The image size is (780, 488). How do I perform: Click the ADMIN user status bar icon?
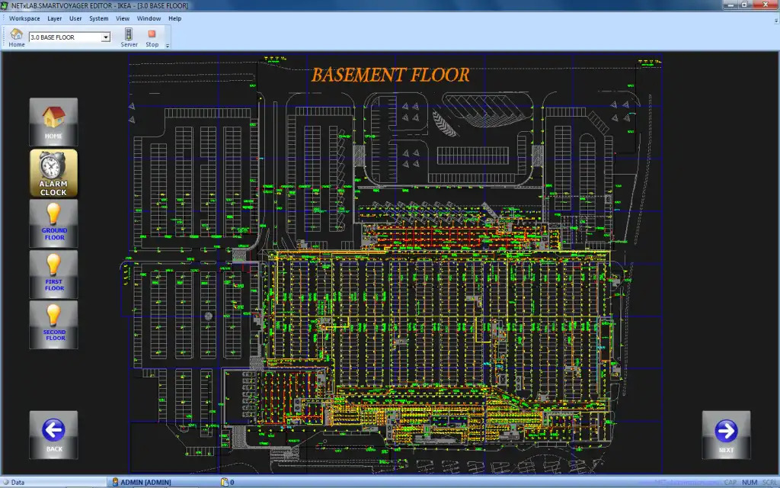115,482
